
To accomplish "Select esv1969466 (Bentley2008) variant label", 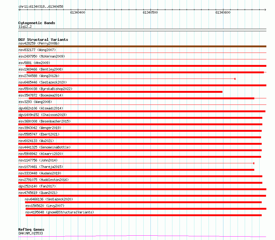I will coord(41,69).
